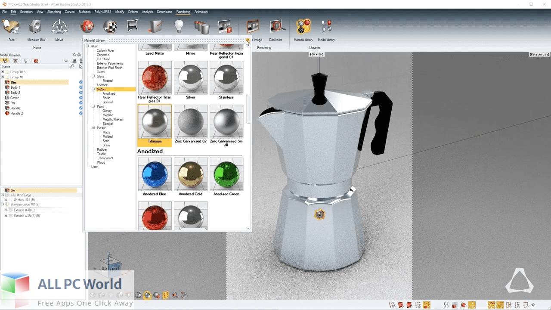Click the gray cube with red line icon

point(155,27)
